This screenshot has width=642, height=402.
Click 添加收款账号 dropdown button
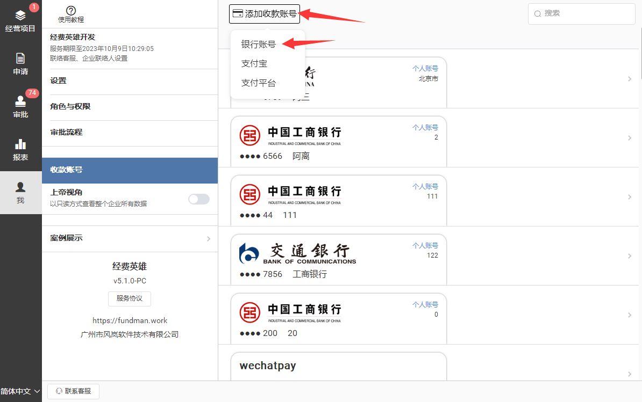pos(264,14)
